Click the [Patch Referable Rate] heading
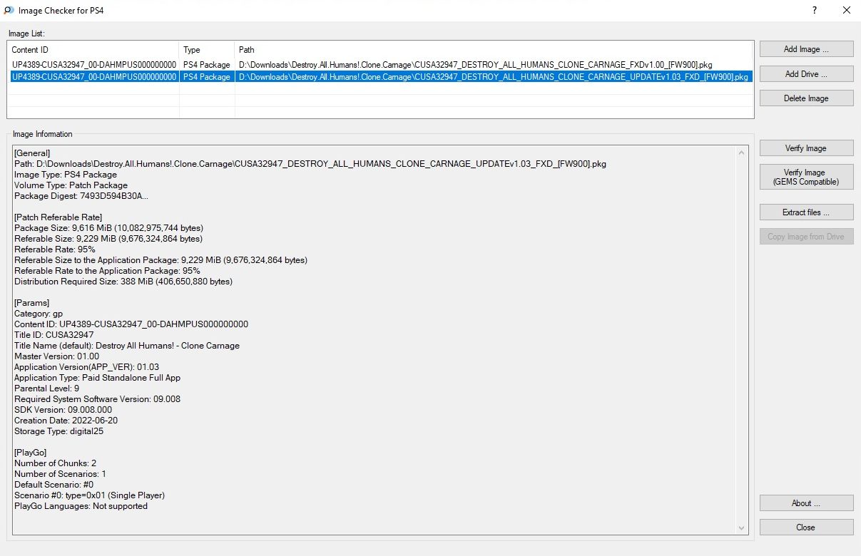 (x=58, y=217)
